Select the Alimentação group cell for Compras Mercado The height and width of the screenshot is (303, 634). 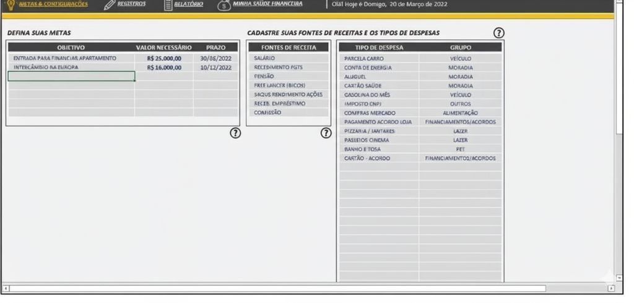(460, 113)
